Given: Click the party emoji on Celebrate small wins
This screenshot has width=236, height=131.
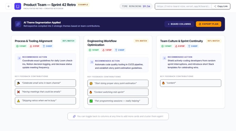Looking at the screenshot, I should point(18,83).
